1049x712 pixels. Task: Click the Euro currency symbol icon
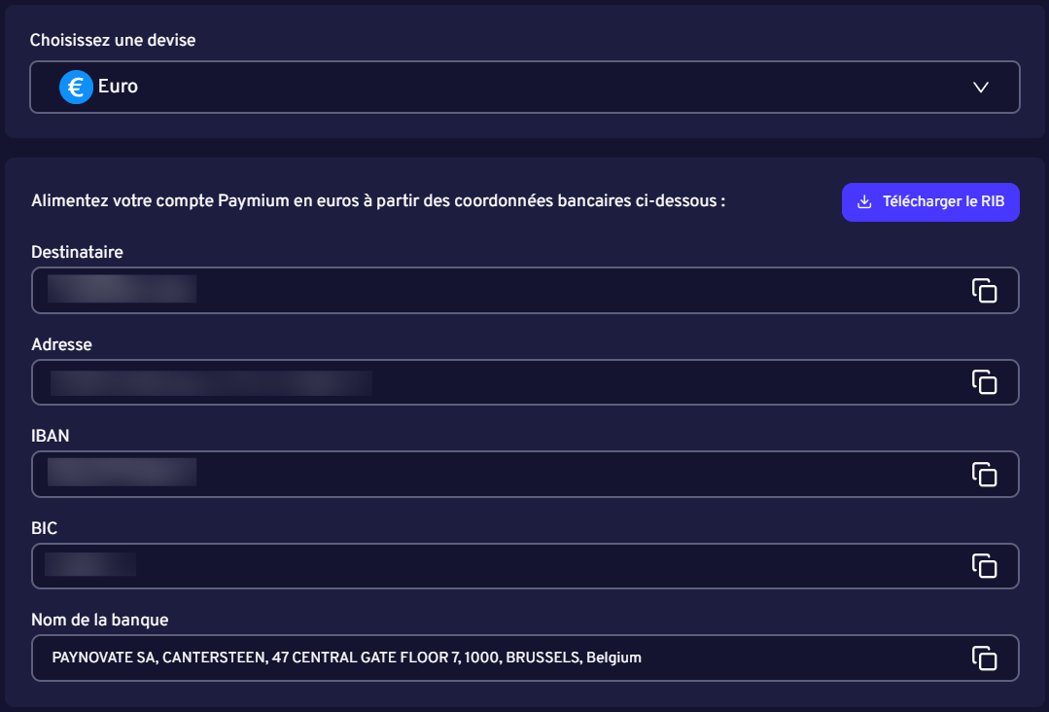pos(77,87)
